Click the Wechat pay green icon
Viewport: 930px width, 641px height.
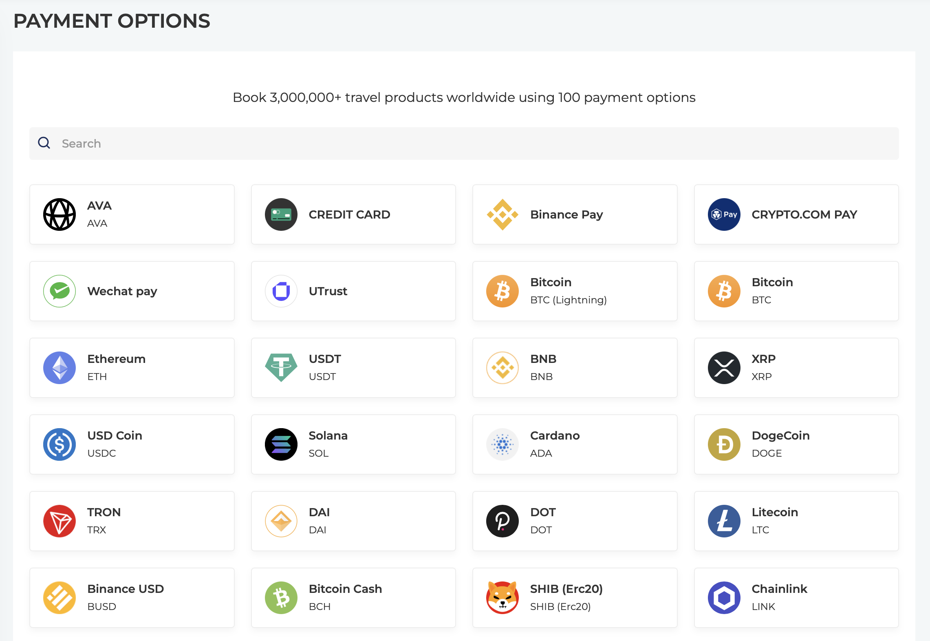pyautogui.click(x=60, y=291)
